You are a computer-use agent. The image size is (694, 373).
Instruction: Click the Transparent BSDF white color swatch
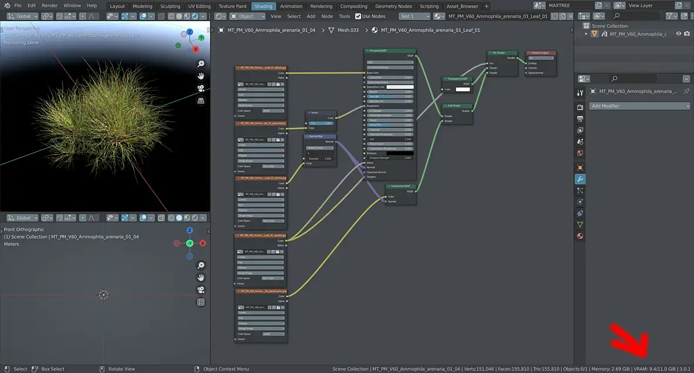pos(462,89)
